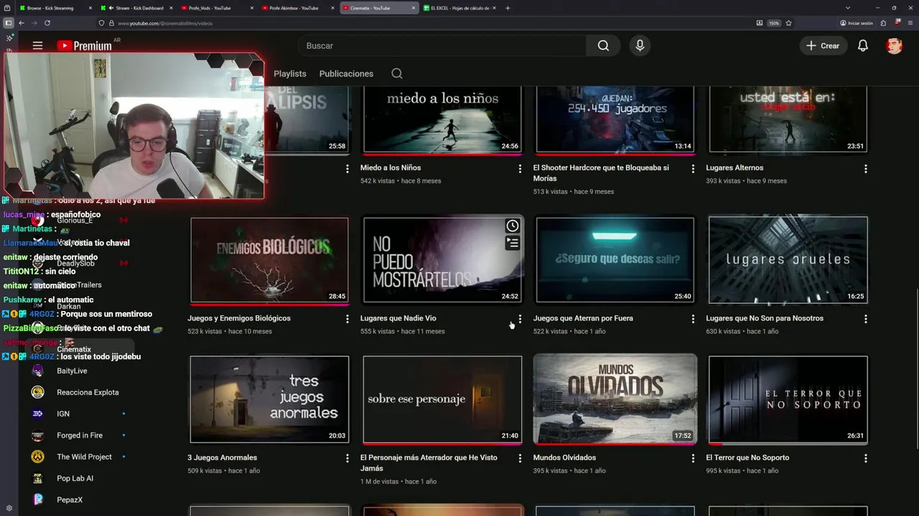The image size is (919, 516).
Task: Click the Crear button
Action: pos(823,46)
